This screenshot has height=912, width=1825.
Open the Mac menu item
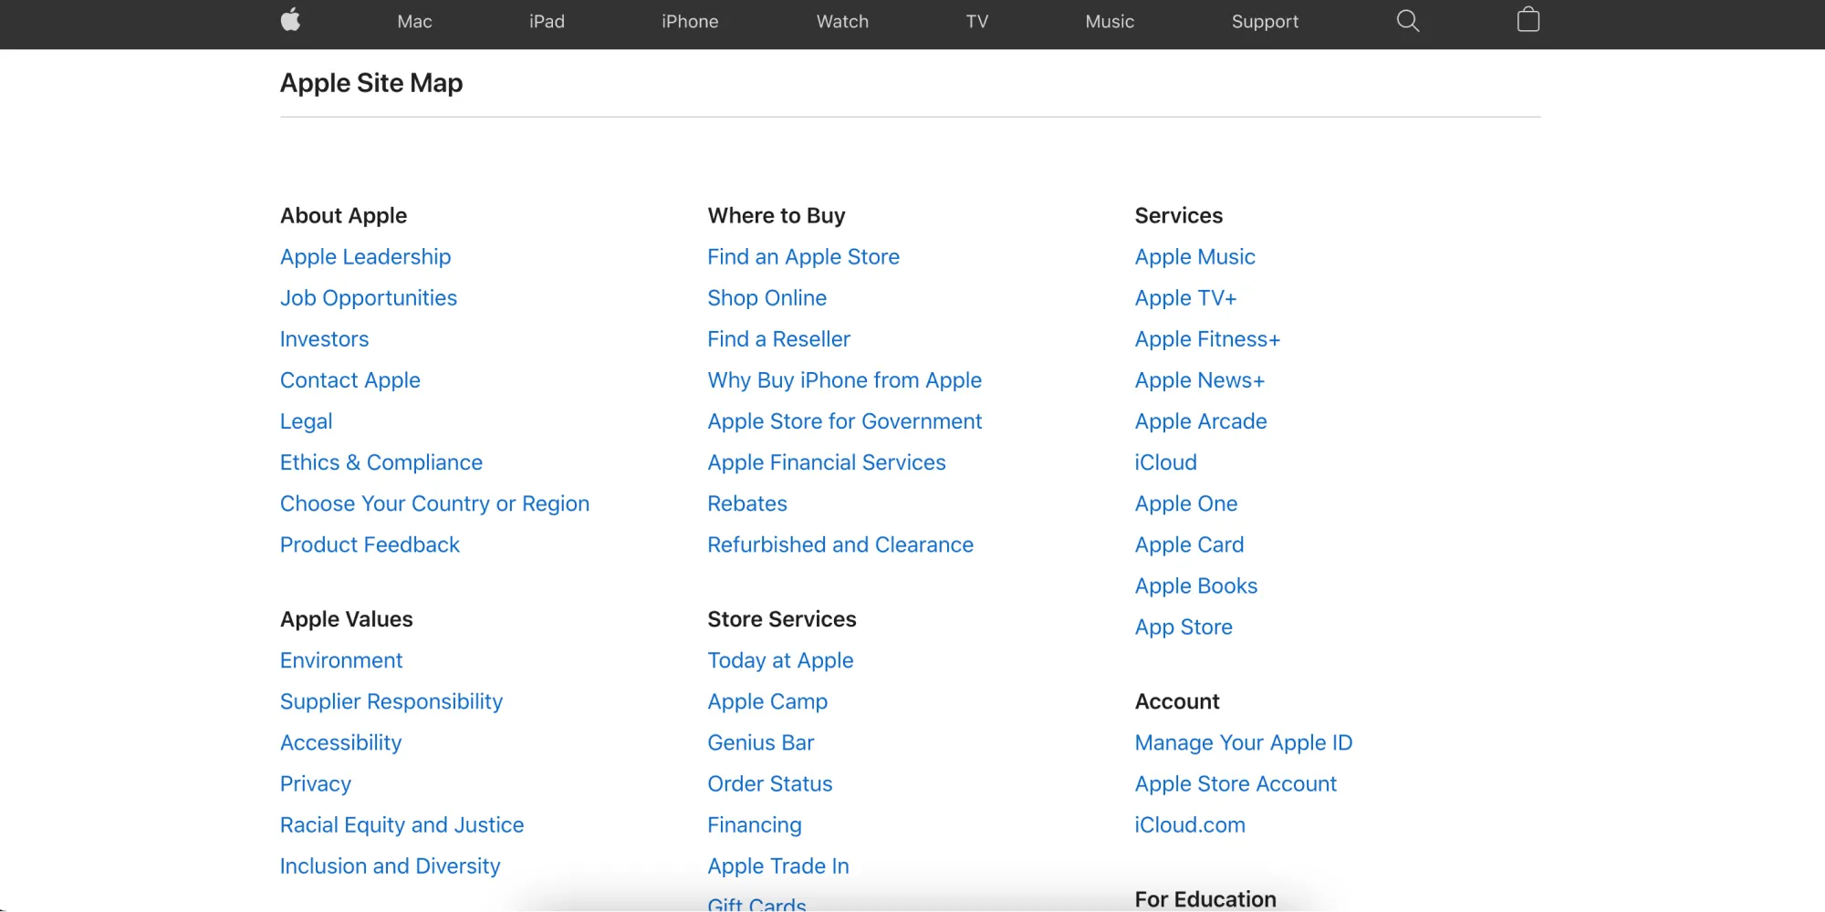[414, 21]
